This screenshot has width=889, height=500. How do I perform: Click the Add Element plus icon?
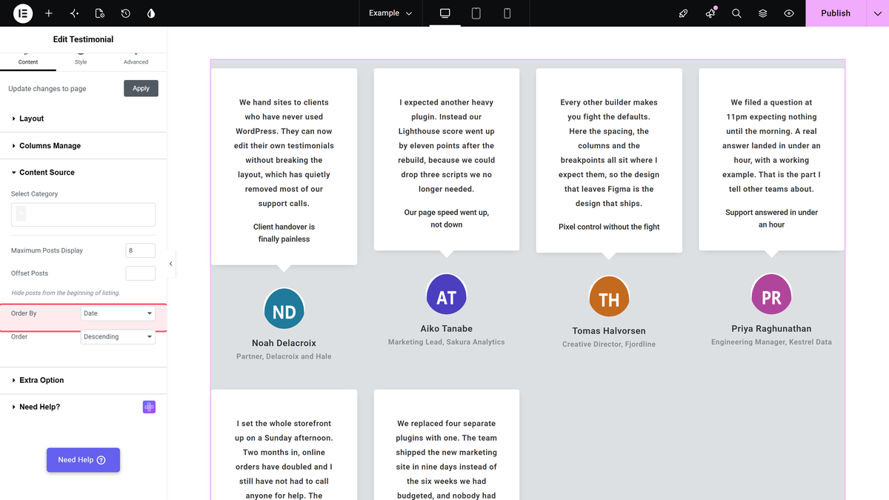click(x=49, y=13)
